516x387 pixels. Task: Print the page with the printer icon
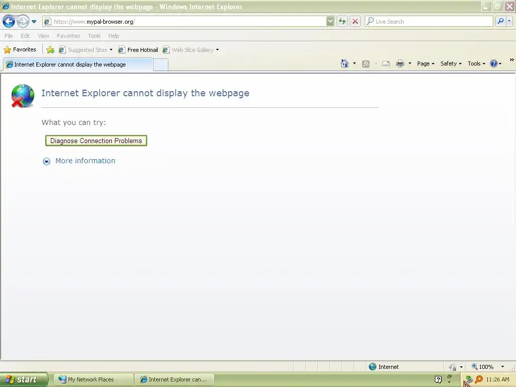coord(400,63)
